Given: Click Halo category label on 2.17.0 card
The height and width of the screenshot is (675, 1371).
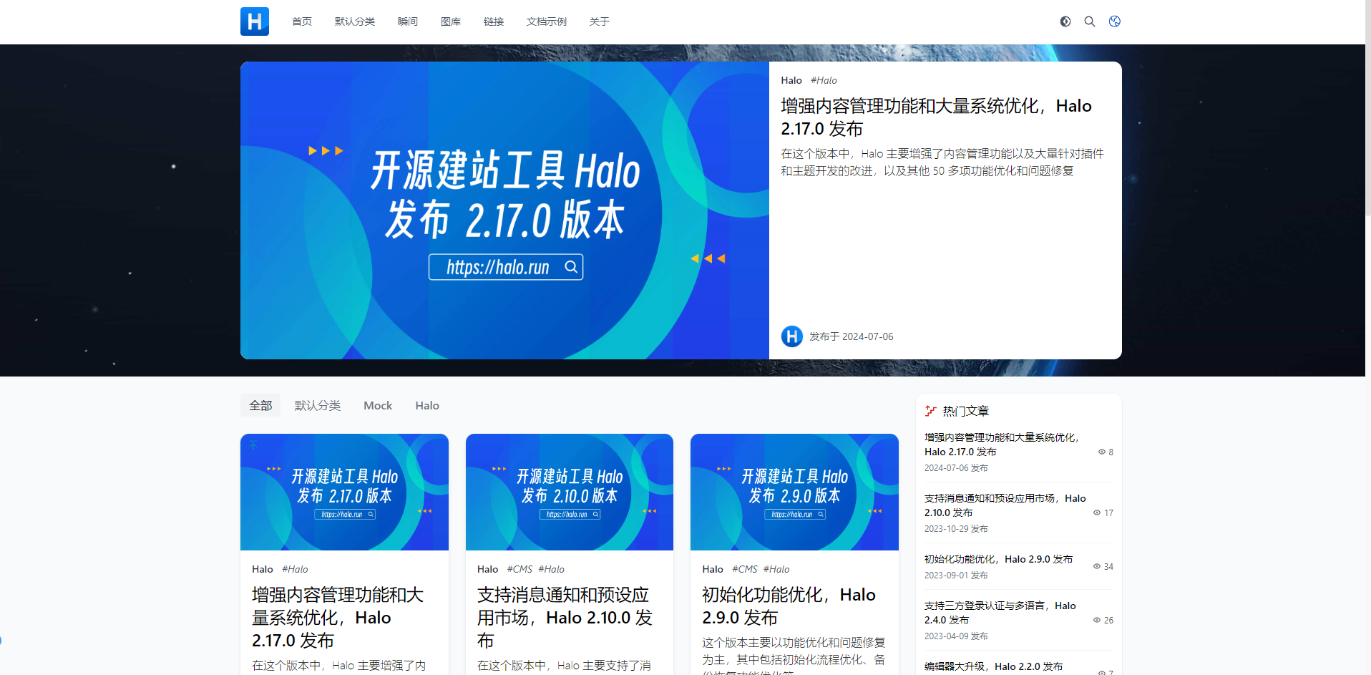Looking at the screenshot, I should coord(263,569).
